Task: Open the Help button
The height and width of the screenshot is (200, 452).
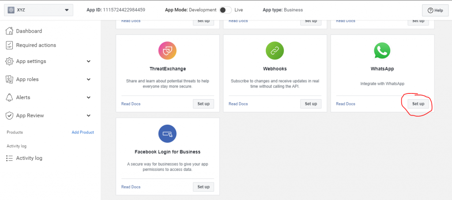Action: click(435, 11)
